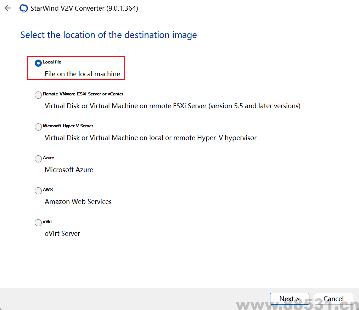359x310 pixels.
Task: Click the 'Amazon Web Services' description text
Action: pos(78,202)
